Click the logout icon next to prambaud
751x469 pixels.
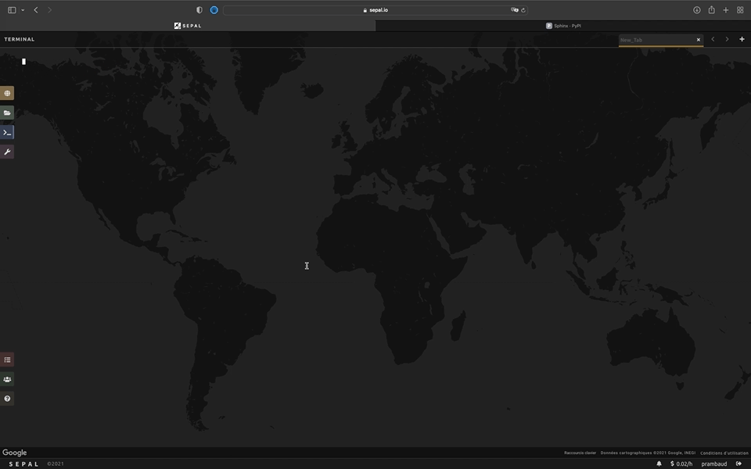click(x=738, y=464)
